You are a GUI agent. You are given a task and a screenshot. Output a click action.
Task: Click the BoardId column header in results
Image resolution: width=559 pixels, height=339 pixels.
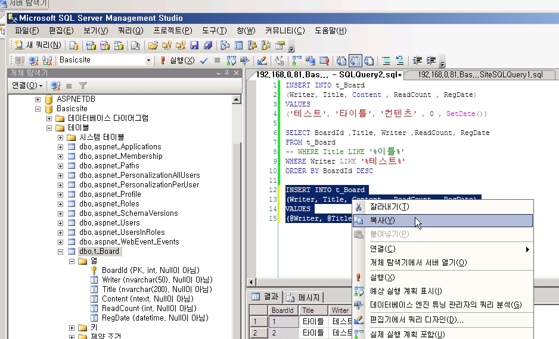click(x=283, y=310)
